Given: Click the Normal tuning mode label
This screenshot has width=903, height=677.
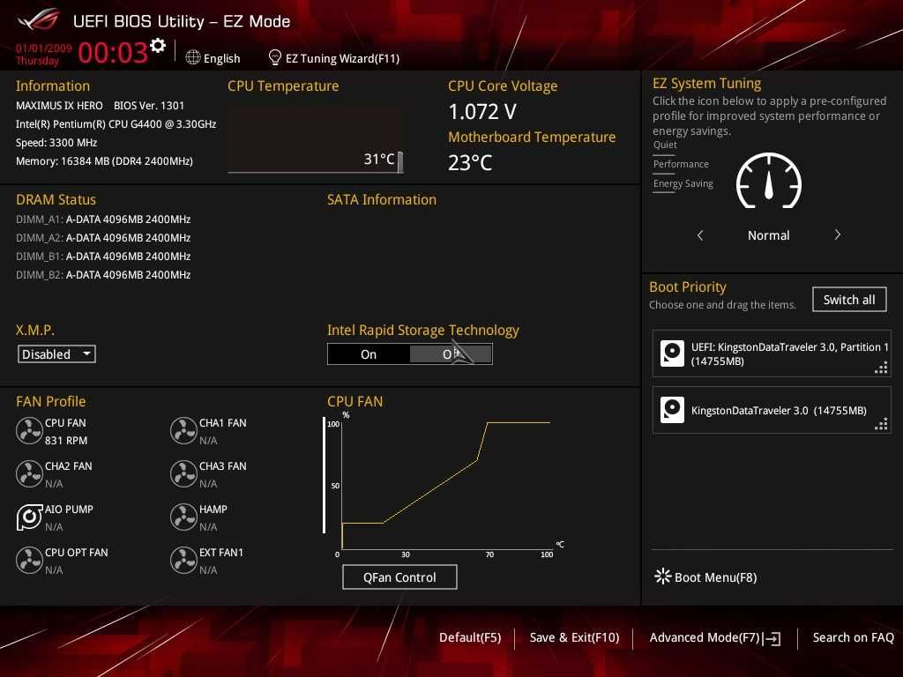Looking at the screenshot, I should pos(768,235).
